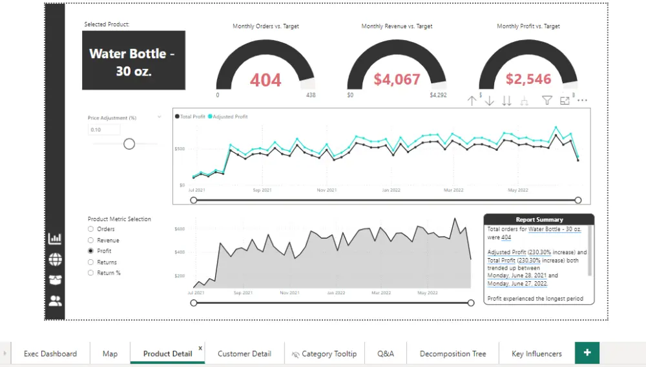Expand the Price Adjustment slicer chevron
This screenshot has width=646, height=367.
159,117
